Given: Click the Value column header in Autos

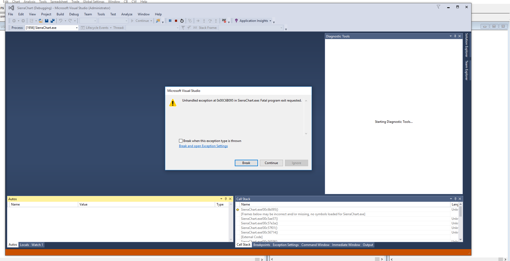Looking at the screenshot, I should [x=146, y=204].
